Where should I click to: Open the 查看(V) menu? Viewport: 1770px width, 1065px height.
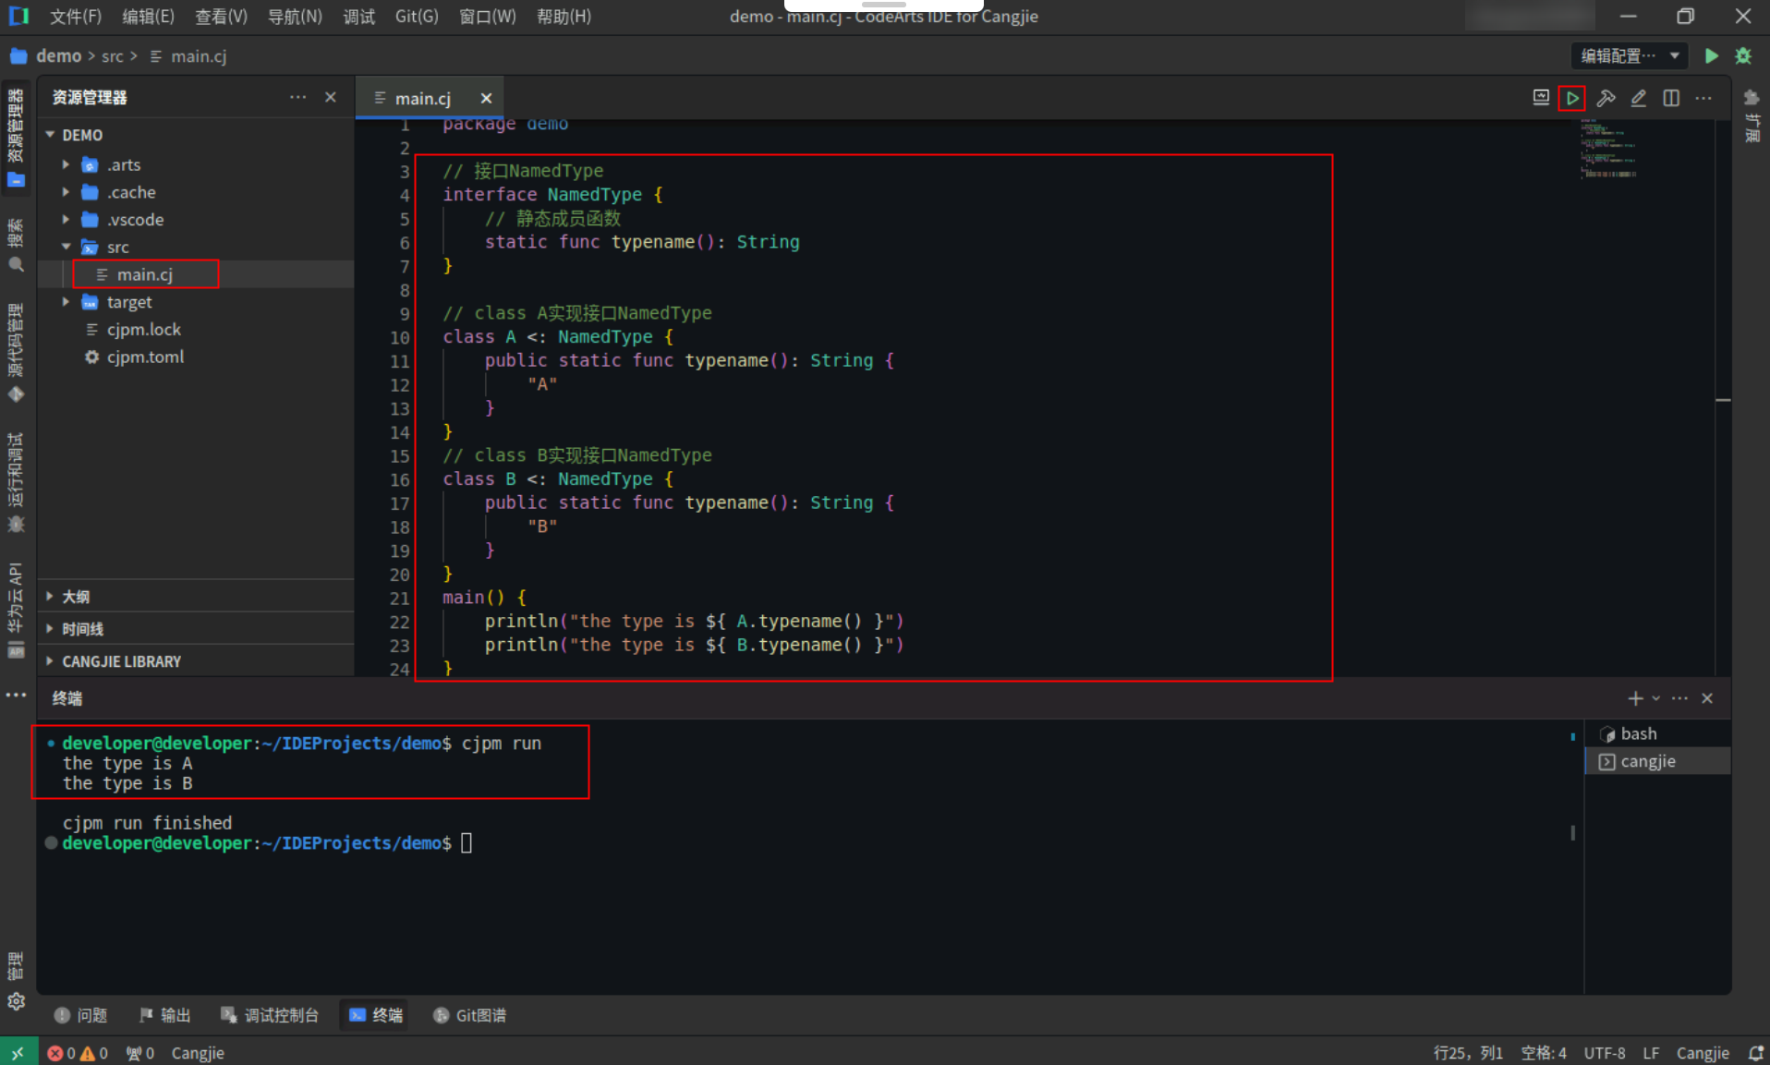click(x=221, y=17)
